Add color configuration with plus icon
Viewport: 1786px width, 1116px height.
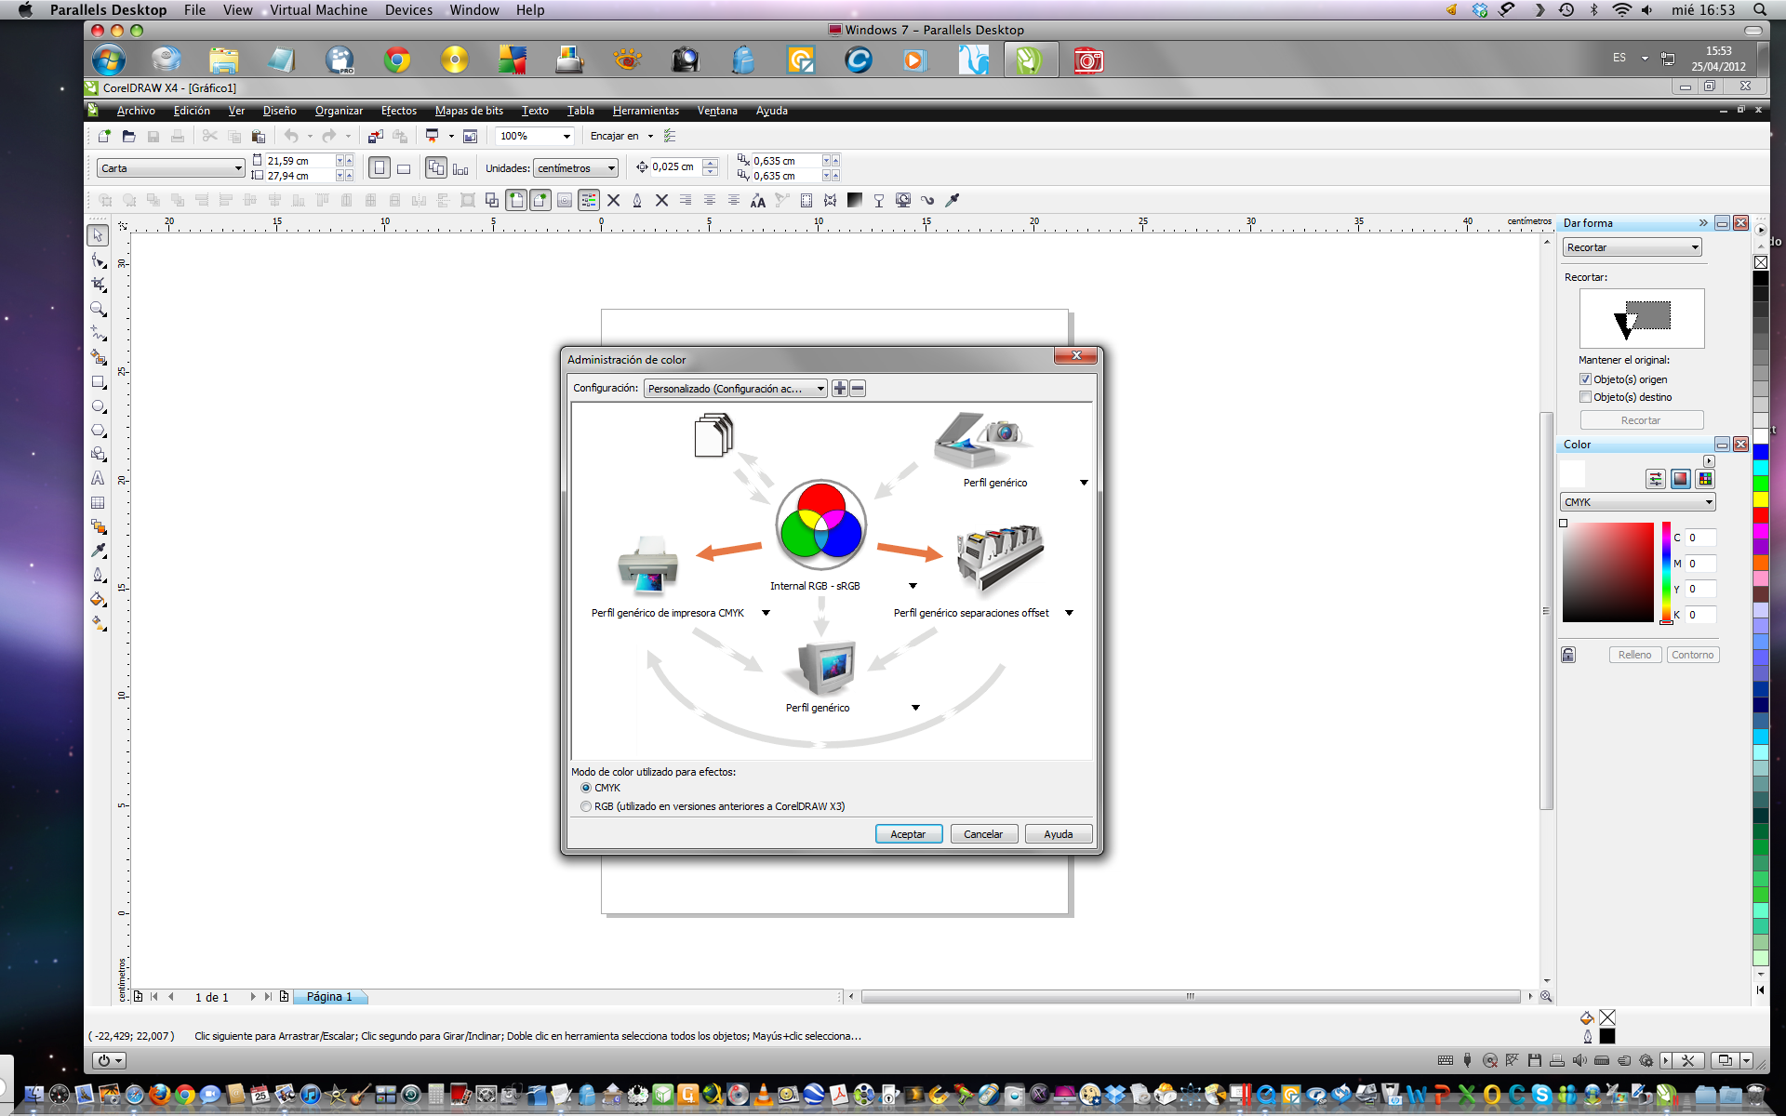(x=840, y=389)
